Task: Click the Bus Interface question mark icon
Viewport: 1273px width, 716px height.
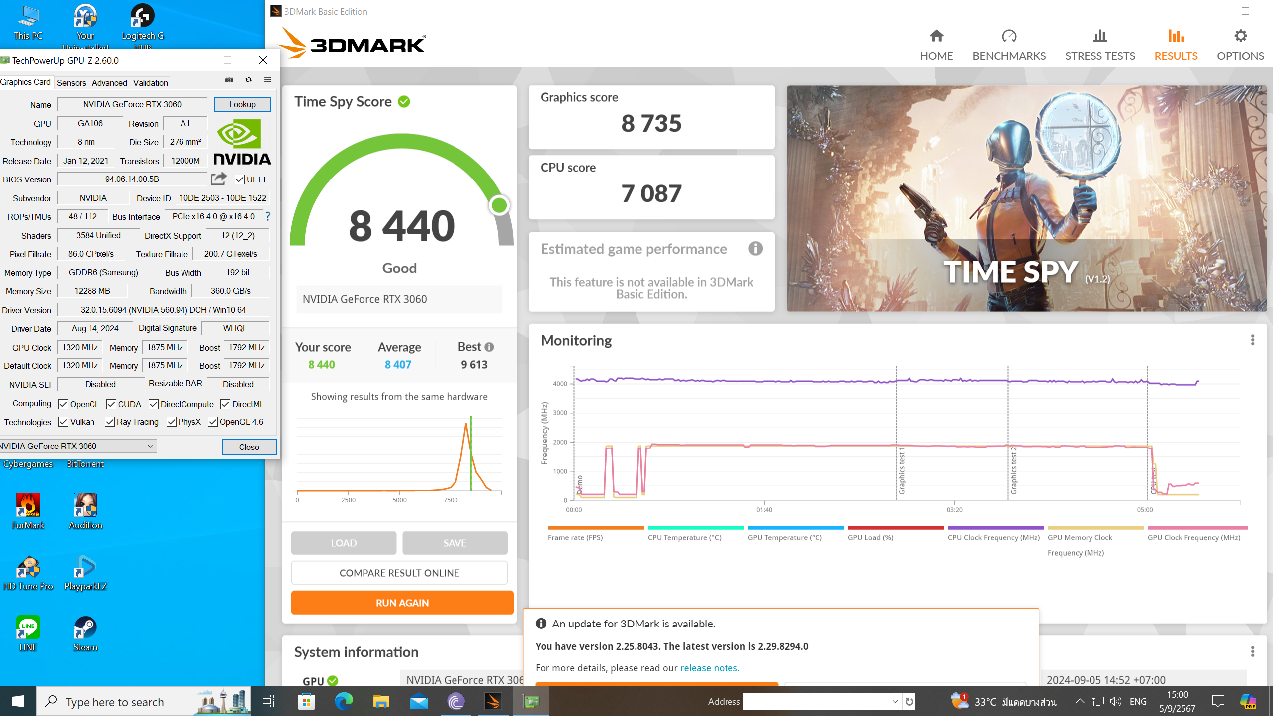Action: pos(268,216)
